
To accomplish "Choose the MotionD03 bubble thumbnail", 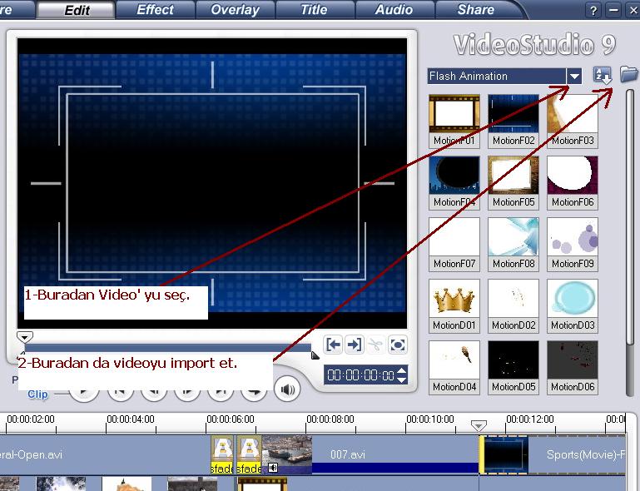I will click(x=573, y=305).
